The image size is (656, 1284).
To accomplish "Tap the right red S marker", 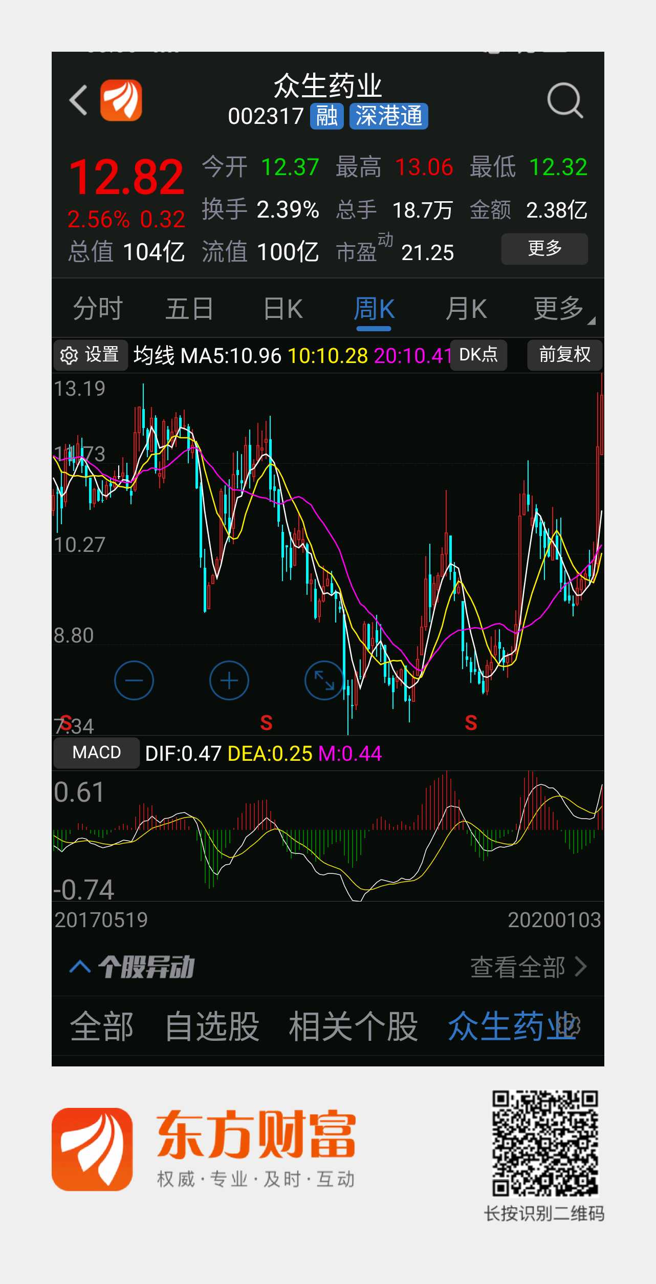I will (471, 722).
